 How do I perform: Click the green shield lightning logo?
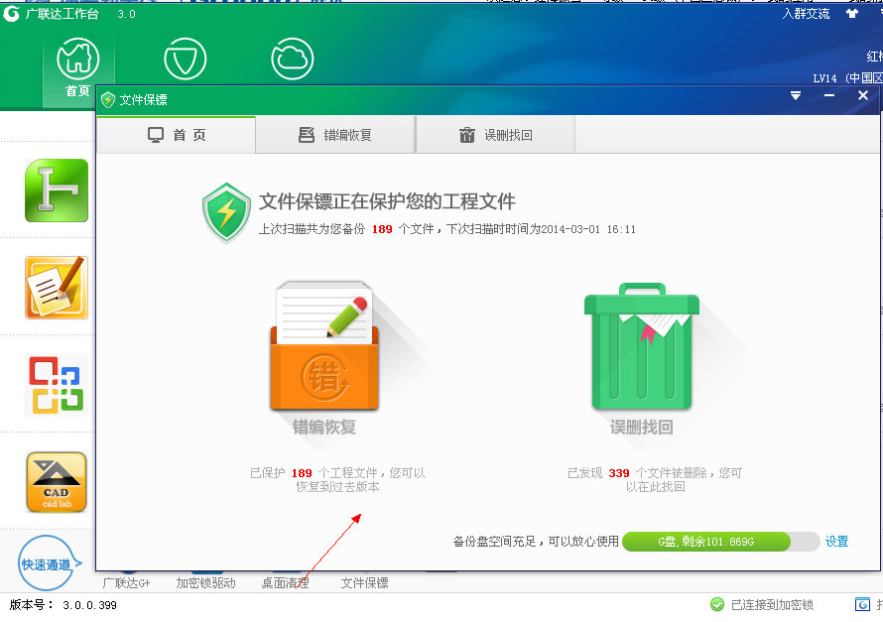(x=226, y=212)
